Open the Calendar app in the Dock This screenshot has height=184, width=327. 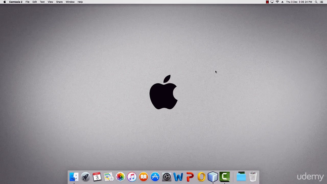click(x=97, y=177)
